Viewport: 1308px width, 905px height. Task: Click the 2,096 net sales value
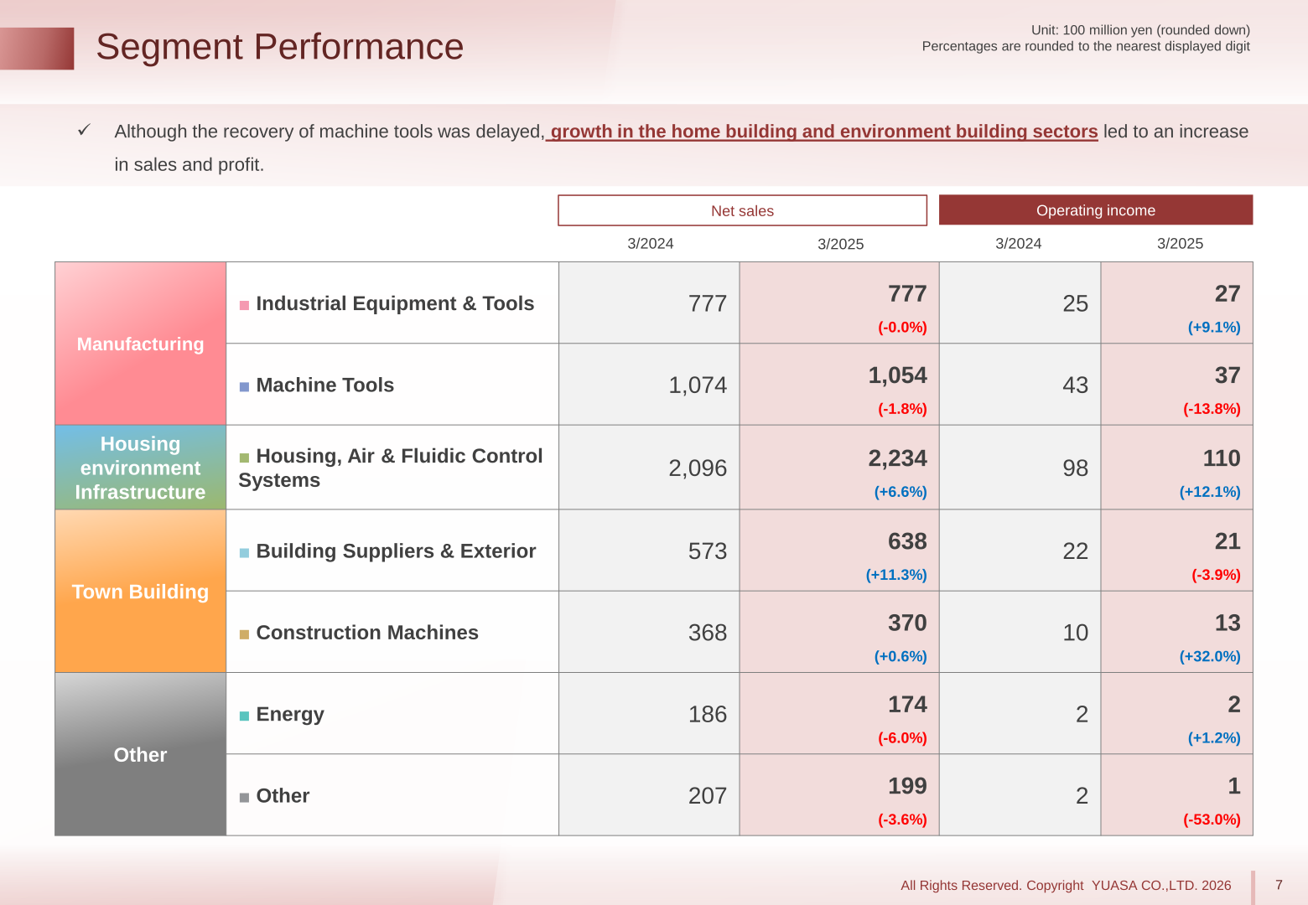[x=698, y=468]
